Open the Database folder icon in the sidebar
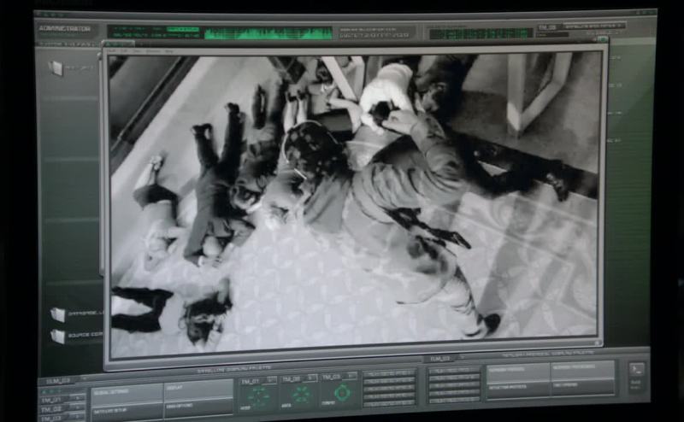Viewport: 684px width, 422px height. coord(58,314)
